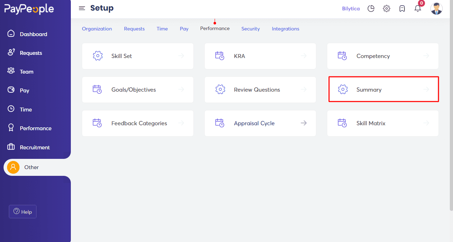Screen dimensions: 453x242
Task: Click the gear icon on Skill Set card
Action: [x=98, y=56]
